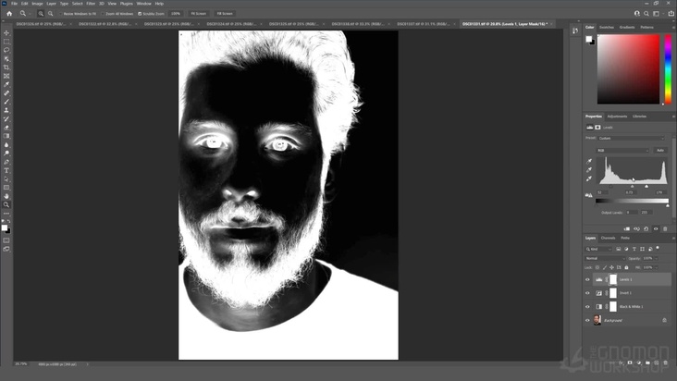Select the Brush tool

(6, 102)
